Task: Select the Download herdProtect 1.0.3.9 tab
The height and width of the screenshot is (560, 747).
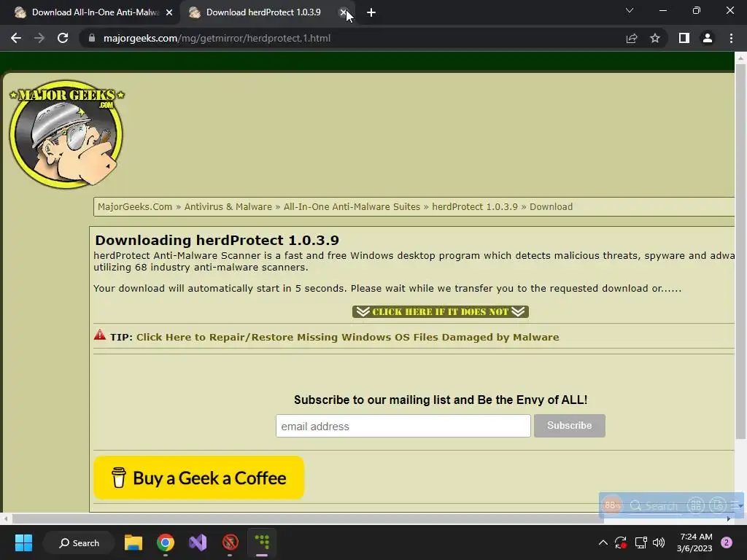Action: click(263, 12)
